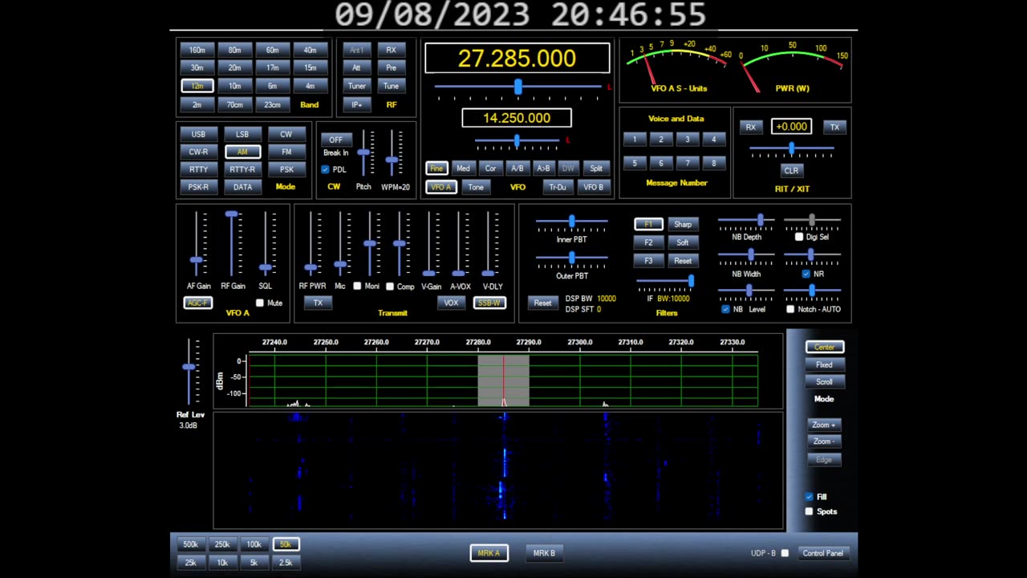
Task: Click the CLR button in RIT / XIT
Action: (x=791, y=170)
